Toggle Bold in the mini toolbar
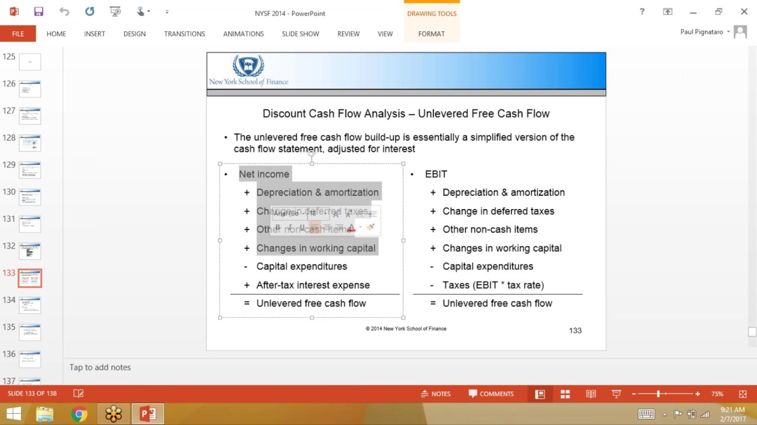757x425 pixels. (277, 228)
